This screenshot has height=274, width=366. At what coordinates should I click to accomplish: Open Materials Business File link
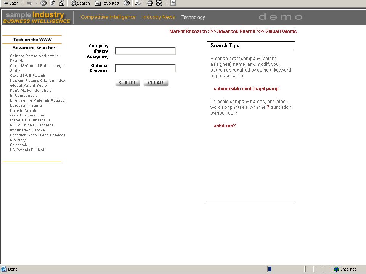tap(30, 120)
